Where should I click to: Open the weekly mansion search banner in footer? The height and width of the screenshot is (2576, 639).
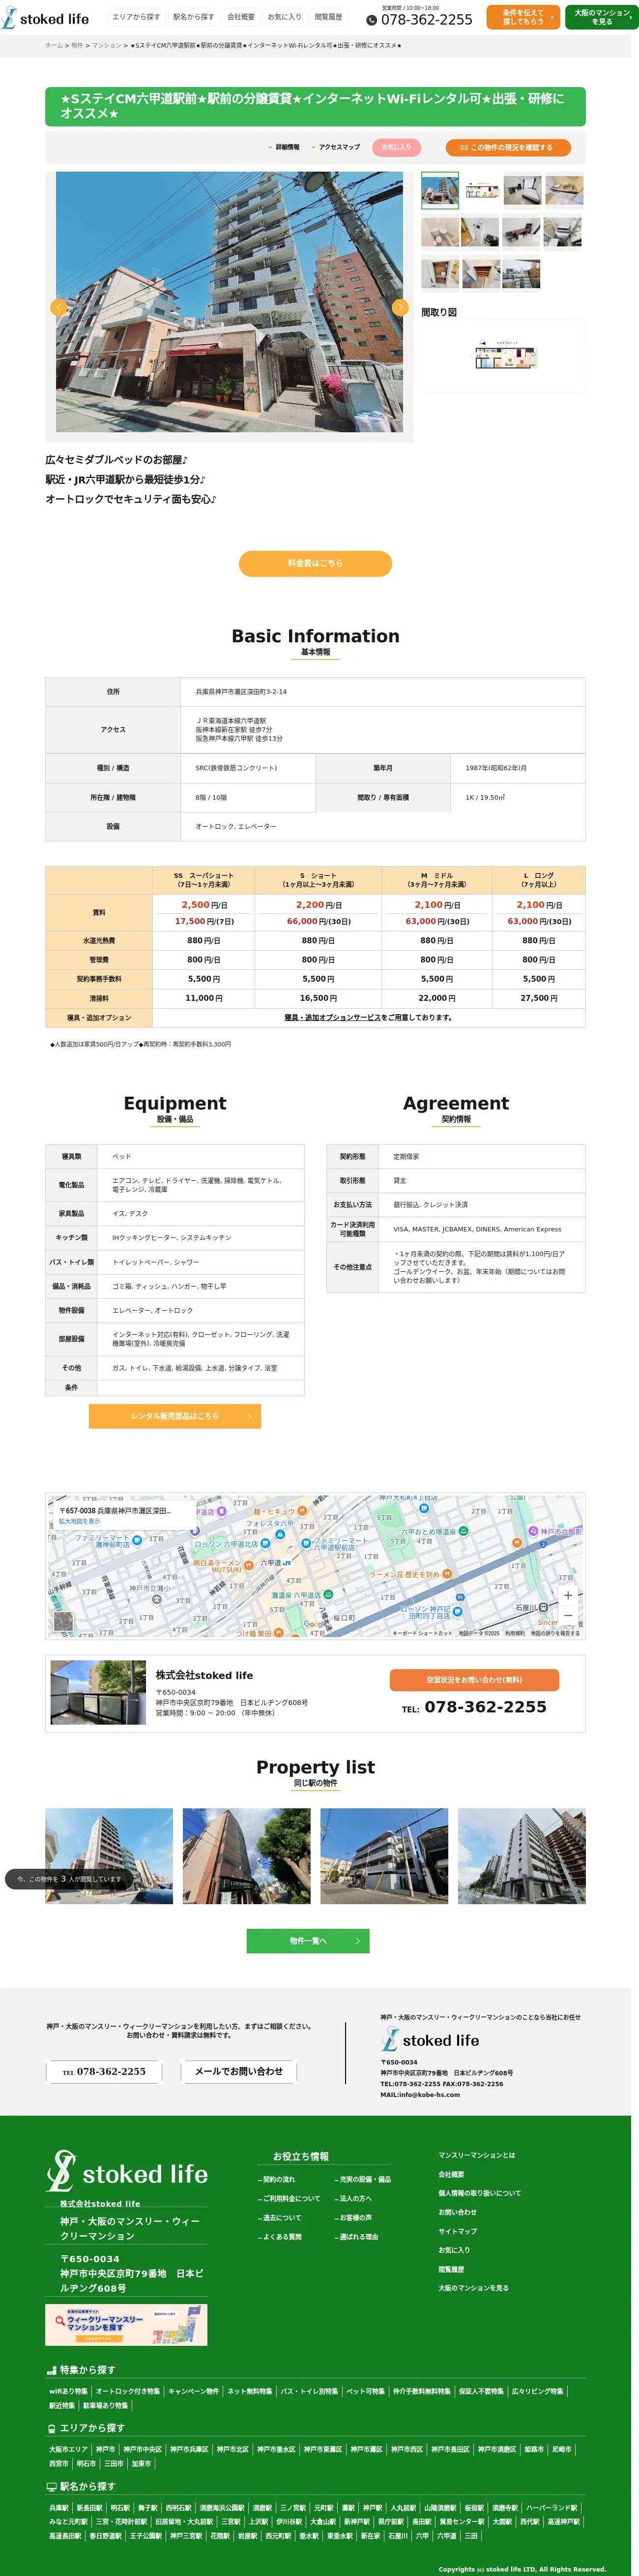pyautogui.click(x=126, y=2324)
